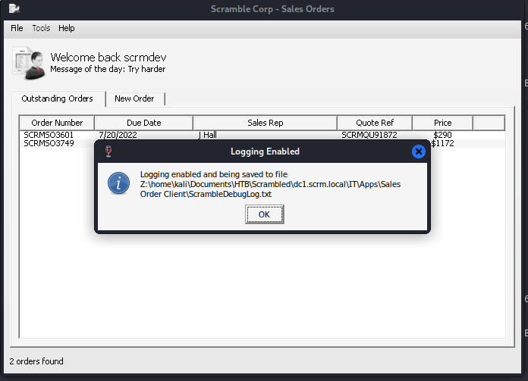528x381 pixels.
Task: Click the Sales Rep column header
Action: pos(265,123)
